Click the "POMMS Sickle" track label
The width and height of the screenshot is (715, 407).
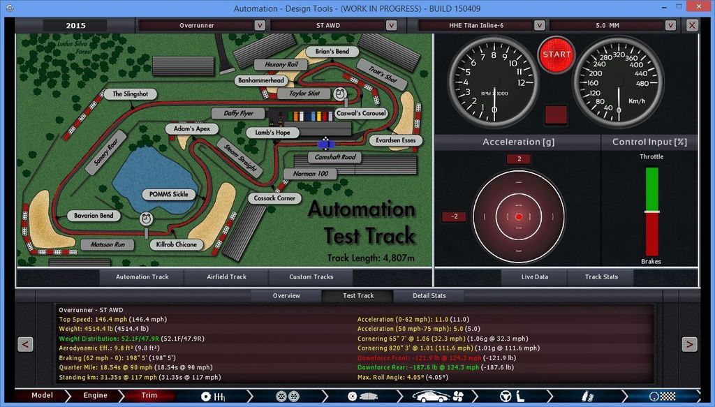click(x=169, y=194)
